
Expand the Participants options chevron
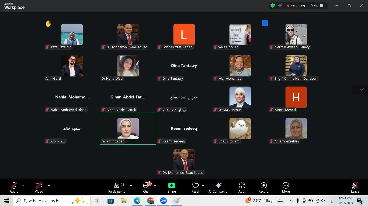coord(131,185)
